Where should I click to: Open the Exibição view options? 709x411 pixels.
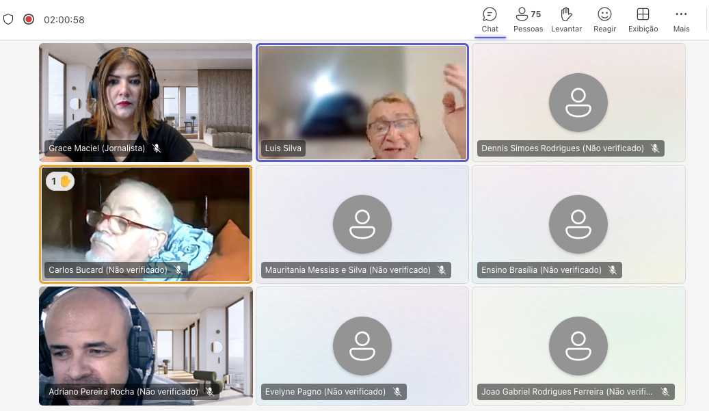point(643,20)
